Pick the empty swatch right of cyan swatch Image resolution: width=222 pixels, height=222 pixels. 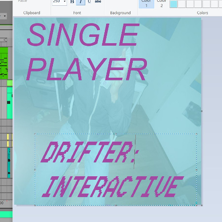click(182, 4)
